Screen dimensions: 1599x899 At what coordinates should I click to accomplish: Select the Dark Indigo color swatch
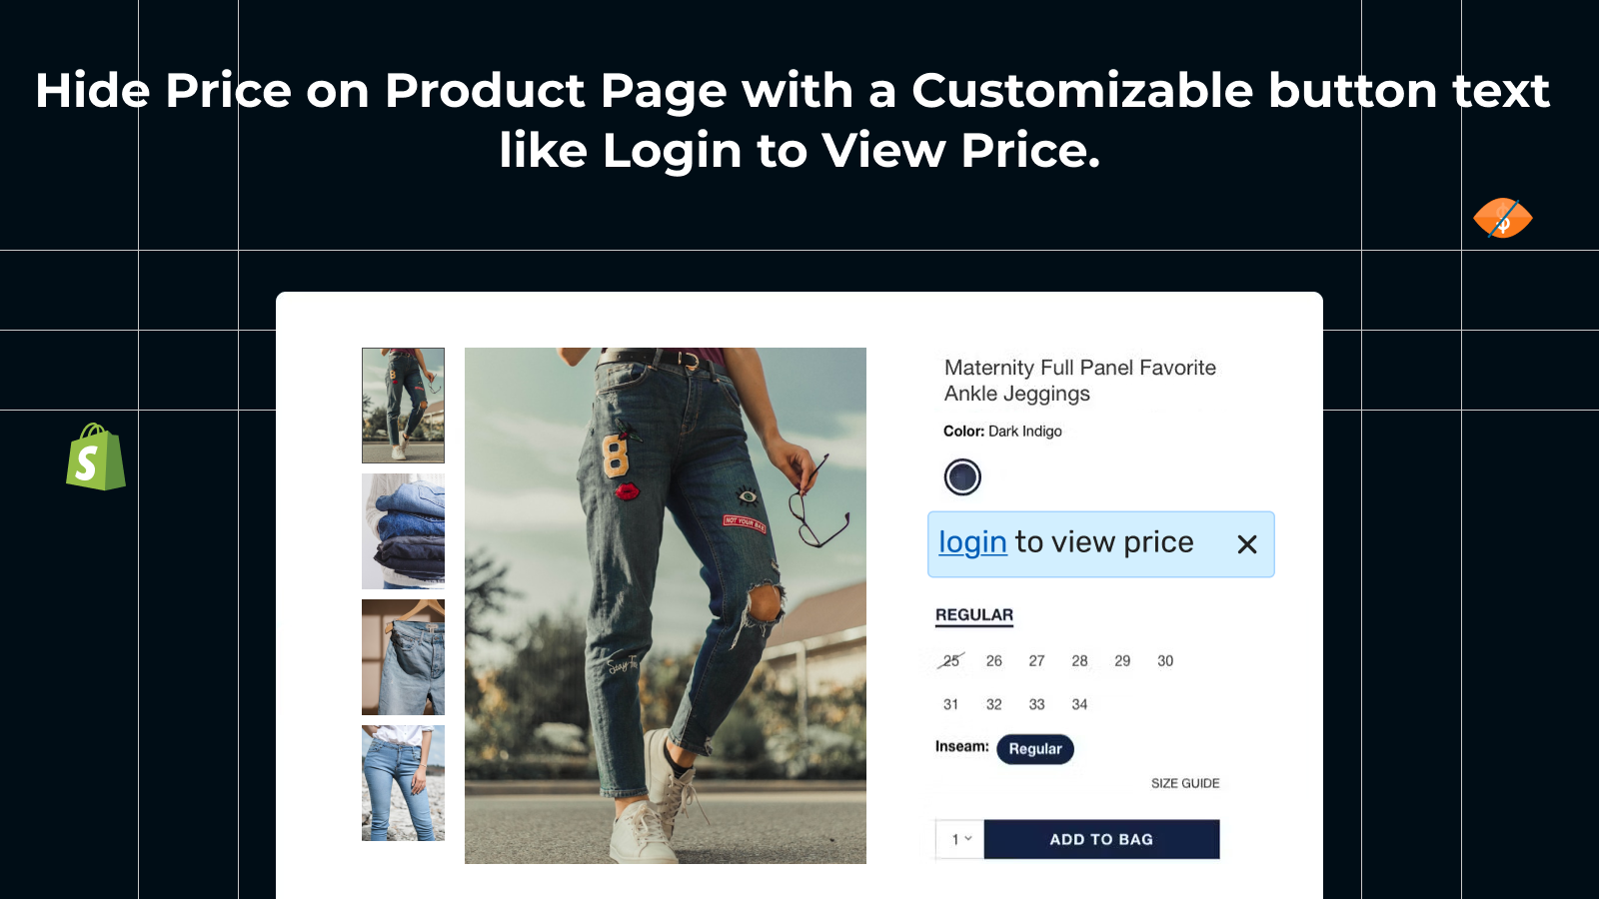[962, 477]
